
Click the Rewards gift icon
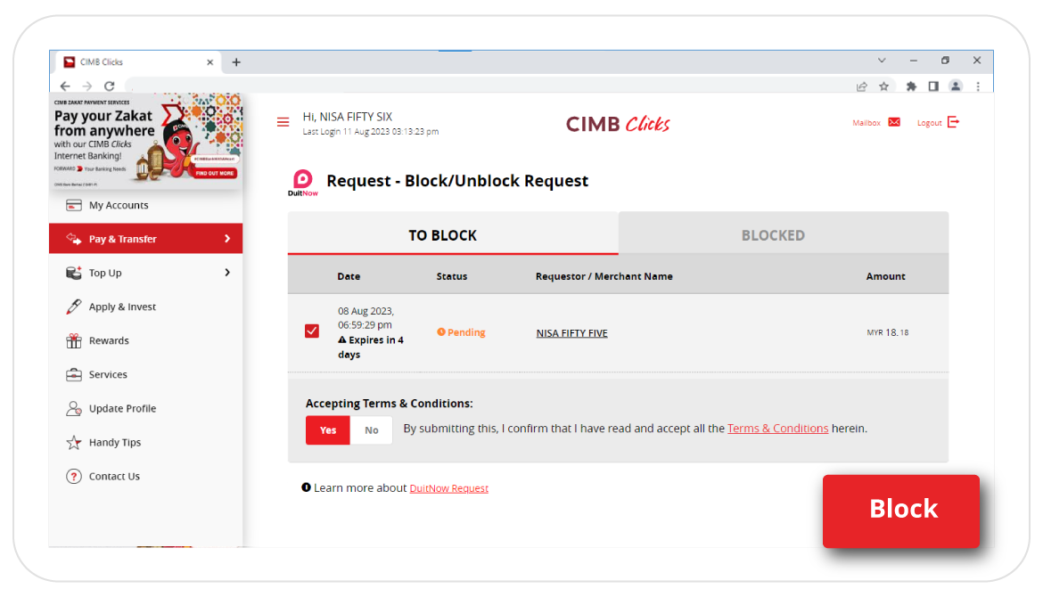(74, 341)
